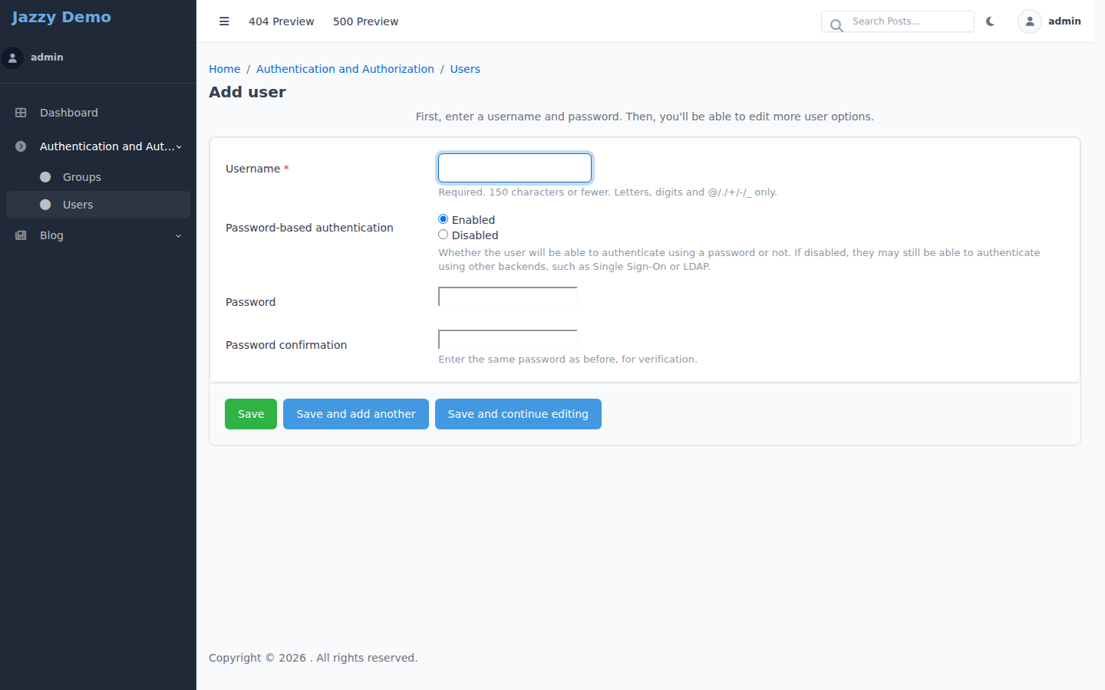
Task: Click Save and add another
Action: click(356, 414)
